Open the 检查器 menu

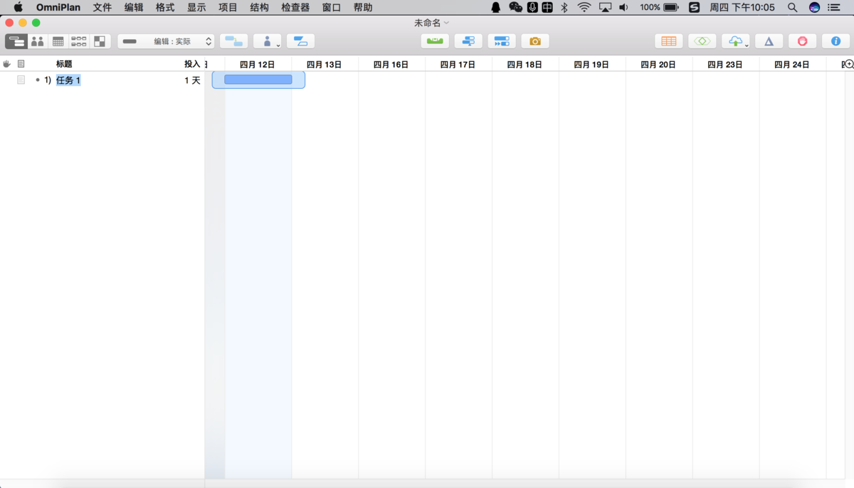coord(295,7)
